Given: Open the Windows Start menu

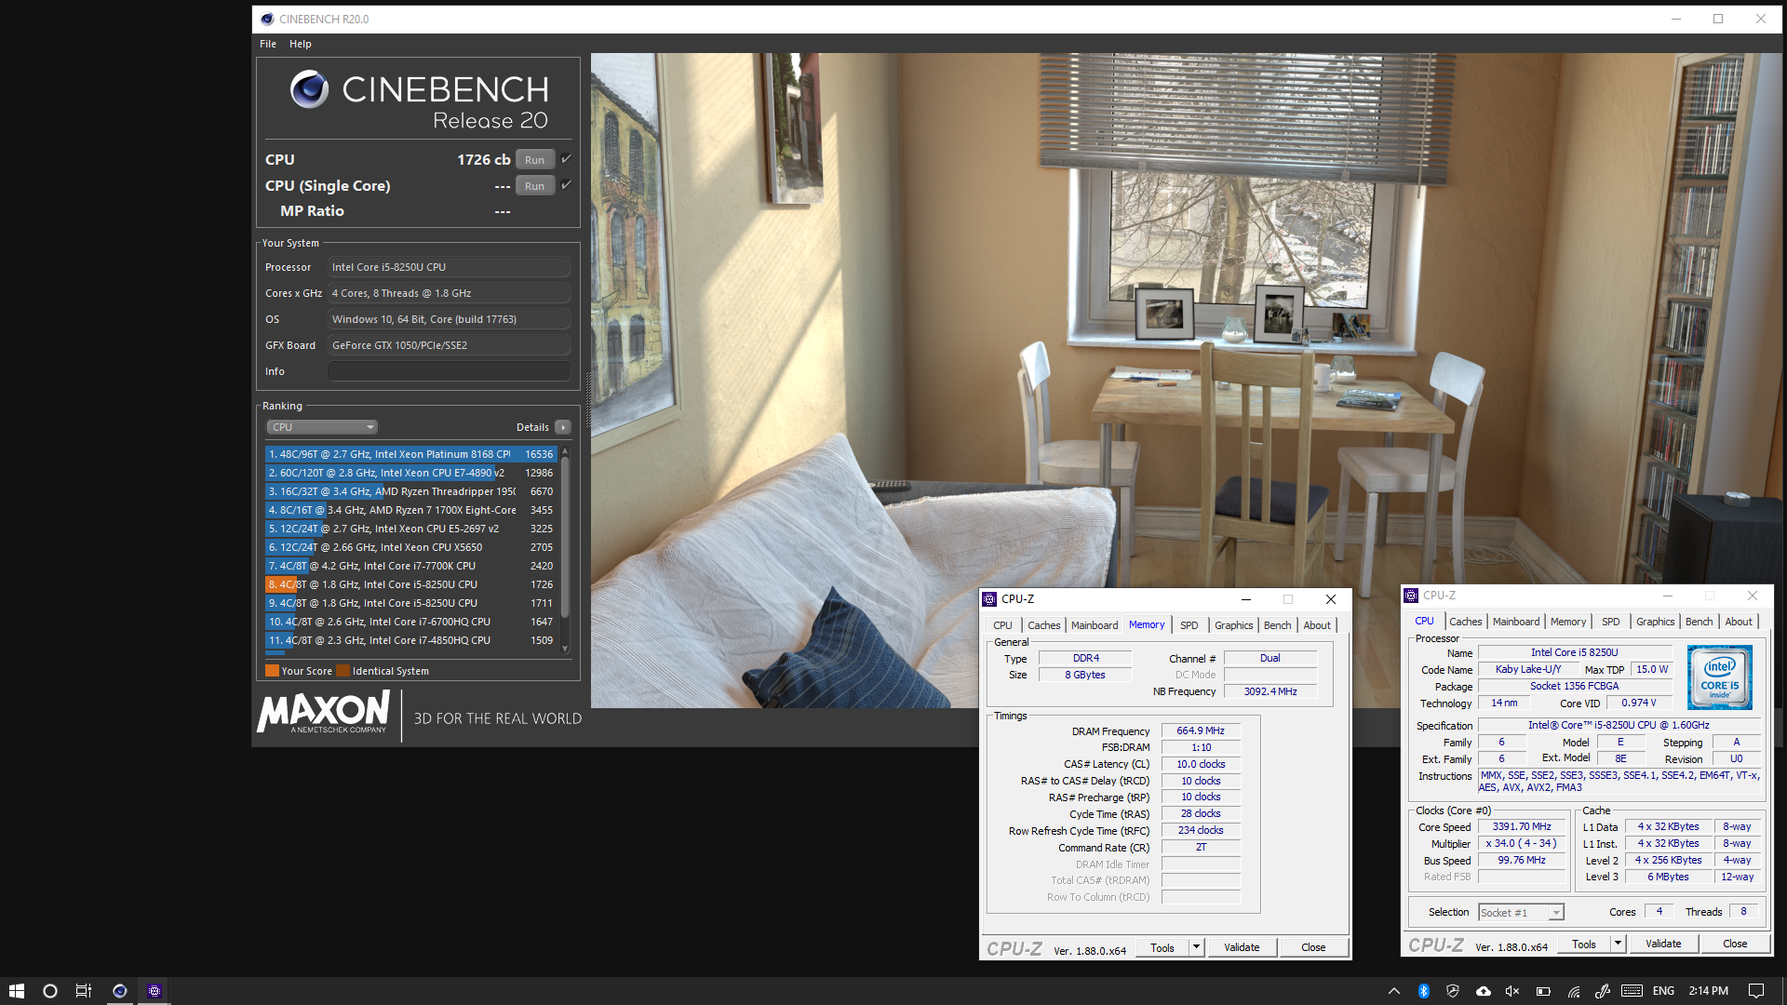Looking at the screenshot, I should point(16,991).
